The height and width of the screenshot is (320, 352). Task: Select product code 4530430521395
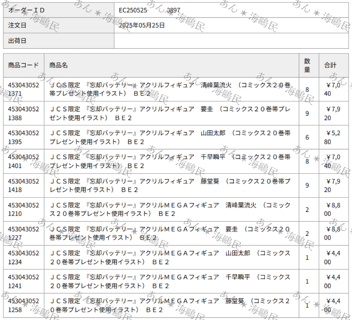(24, 137)
